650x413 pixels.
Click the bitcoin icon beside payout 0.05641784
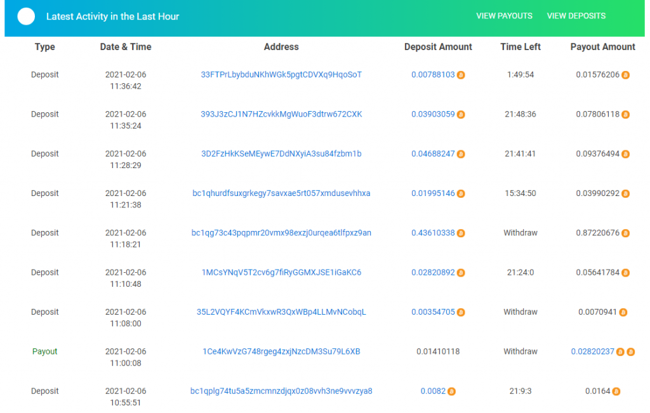pyautogui.click(x=625, y=273)
